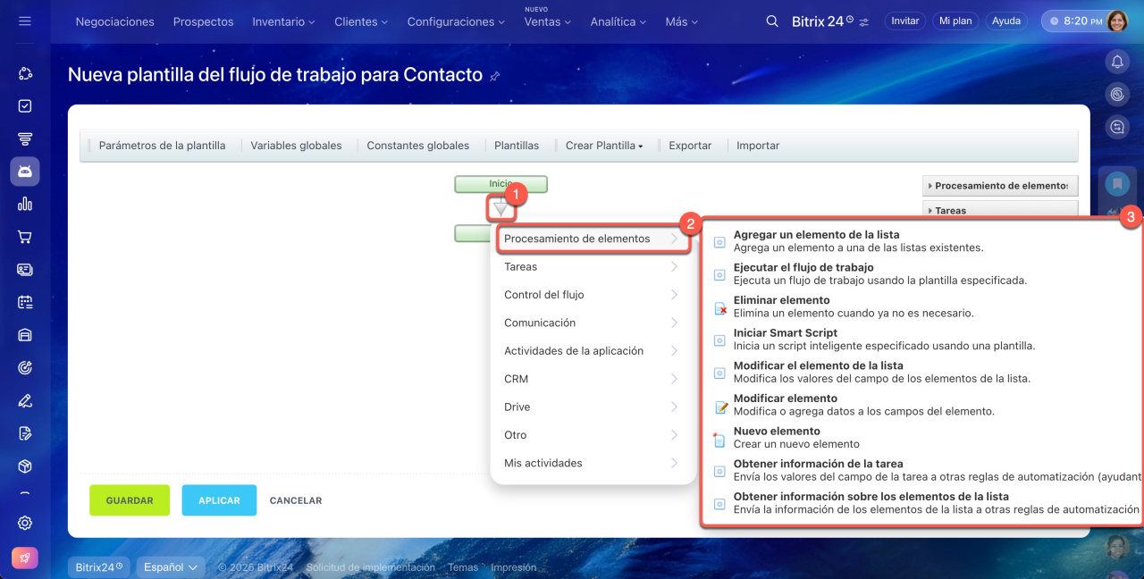Click the green GUARDAR button

point(130,500)
